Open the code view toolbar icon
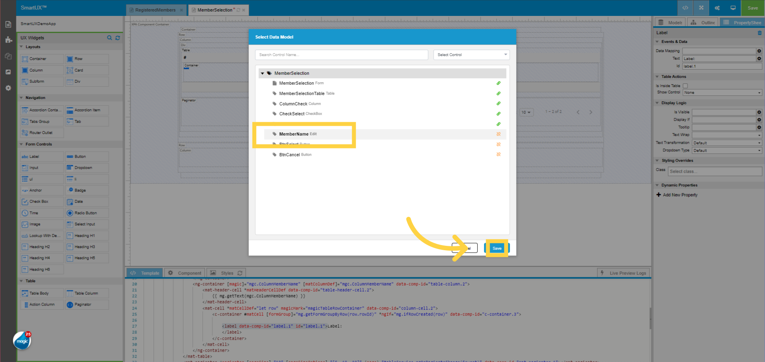765x362 pixels. (685, 8)
